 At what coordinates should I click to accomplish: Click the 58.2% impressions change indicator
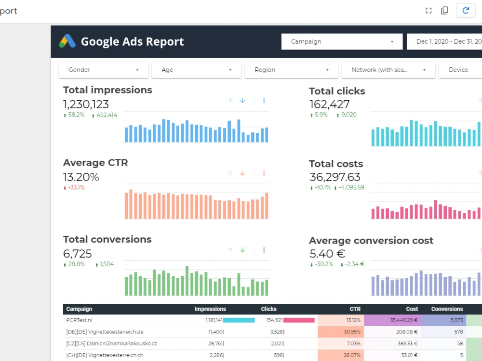pyautogui.click(x=74, y=115)
